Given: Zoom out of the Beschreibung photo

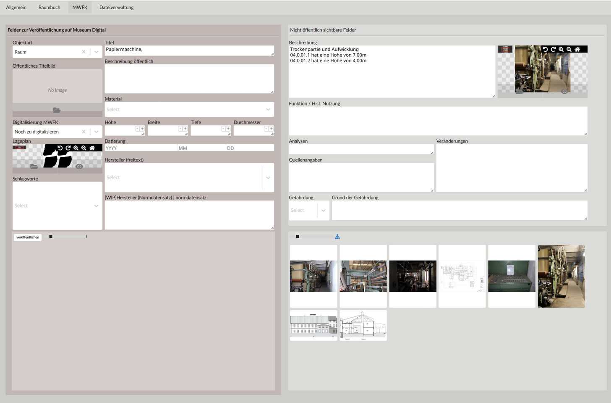Looking at the screenshot, I should click(x=569, y=49).
